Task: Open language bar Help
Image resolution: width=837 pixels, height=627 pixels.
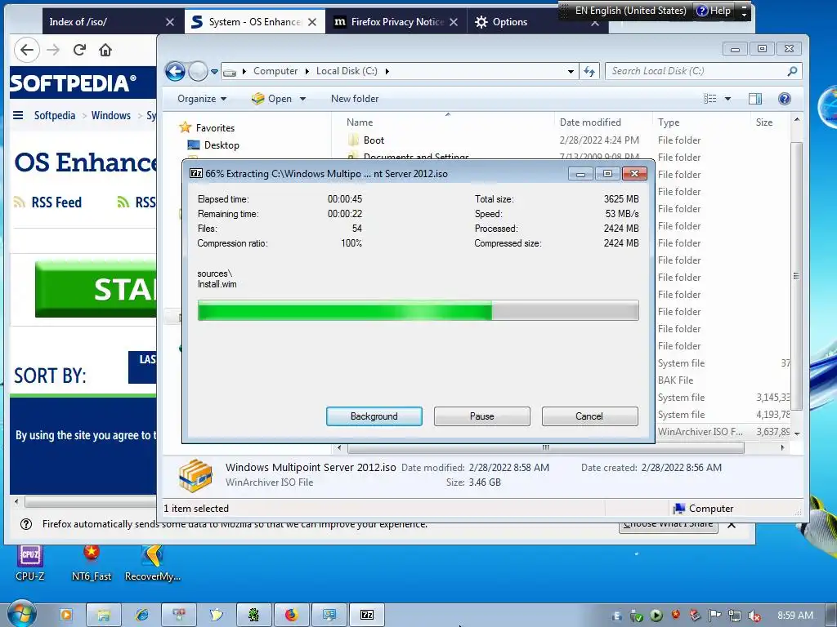Action: coord(714,10)
